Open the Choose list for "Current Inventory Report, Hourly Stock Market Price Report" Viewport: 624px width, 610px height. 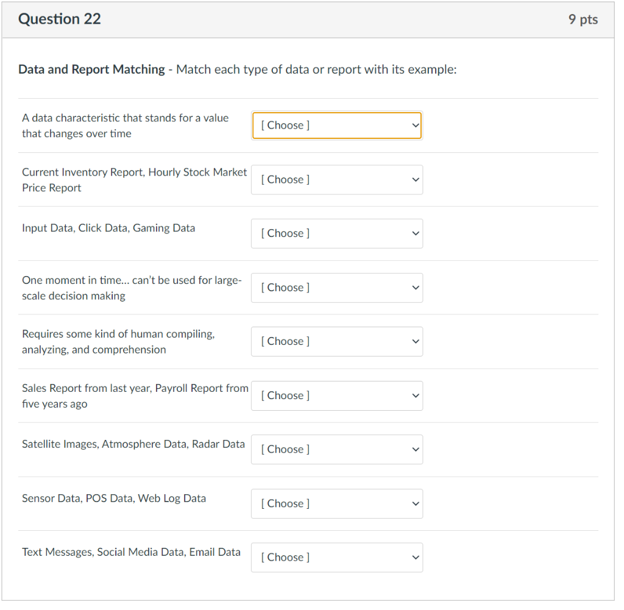[x=336, y=180]
